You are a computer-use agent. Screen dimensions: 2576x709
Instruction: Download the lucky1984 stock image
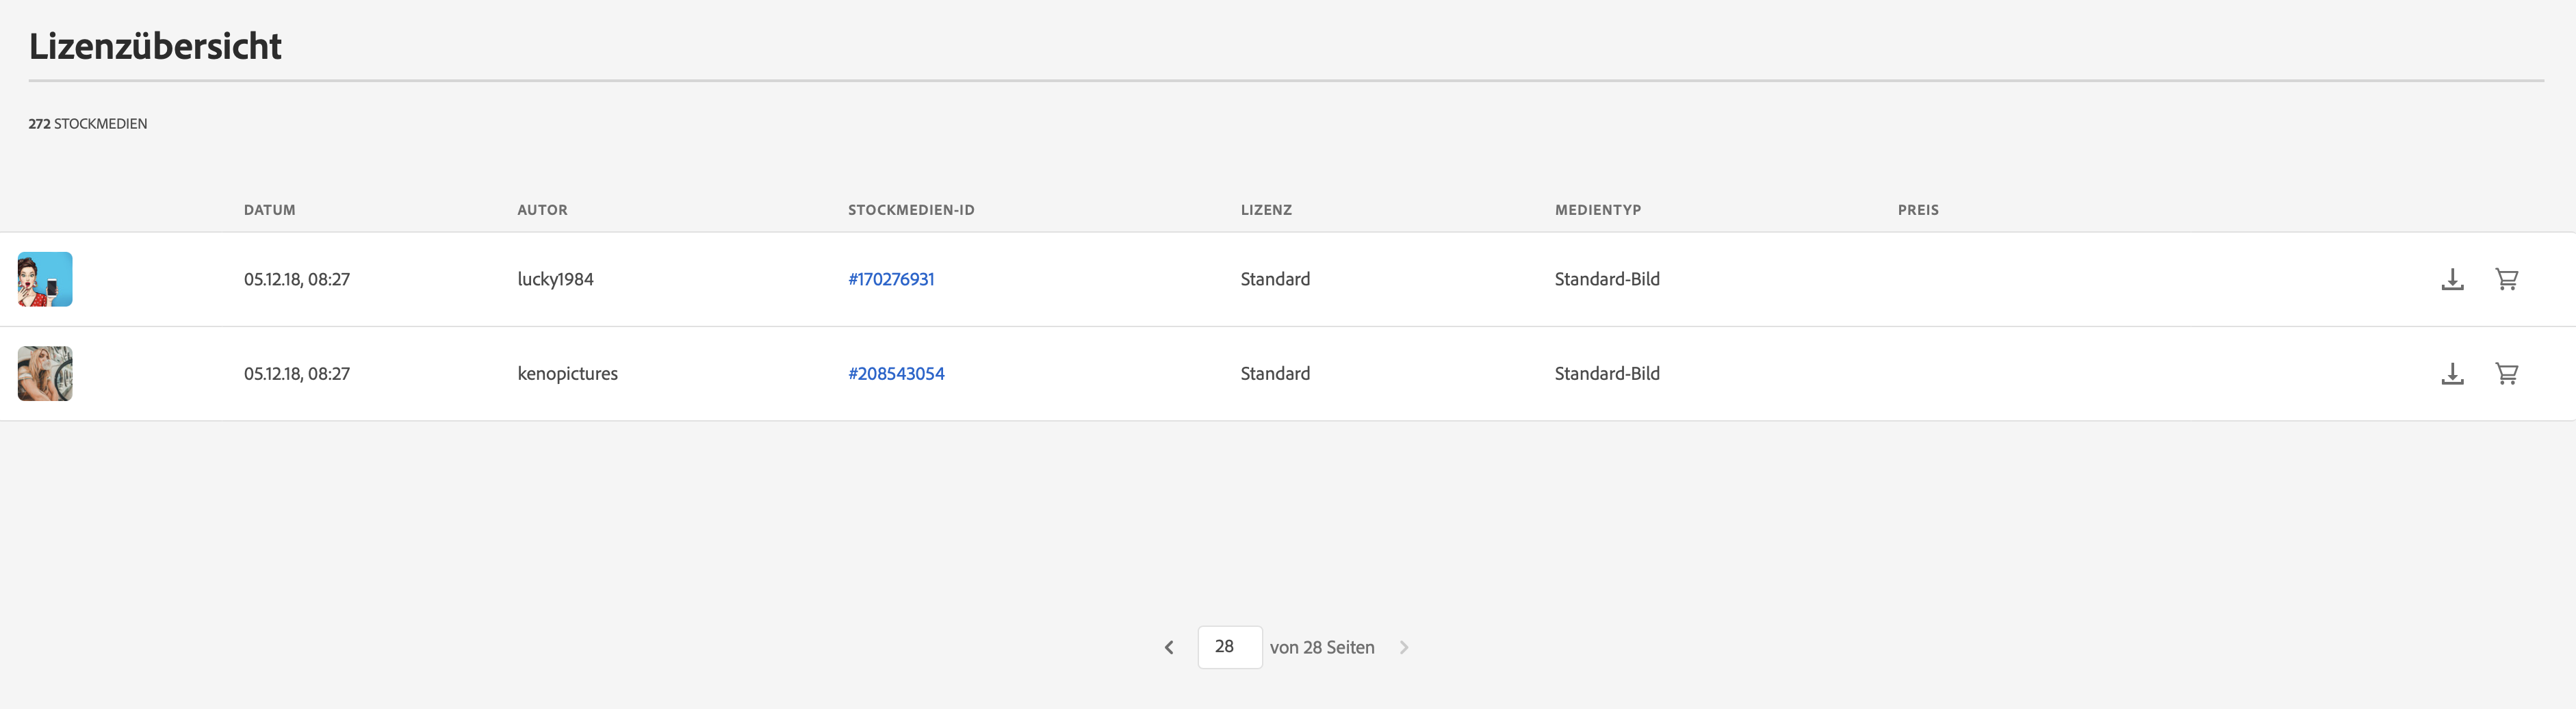pyautogui.click(x=2452, y=280)
